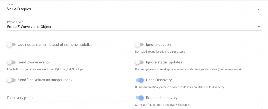Click the 'ValueID topics' selected value
Screen dimensions: 268x109
point(19,9)
